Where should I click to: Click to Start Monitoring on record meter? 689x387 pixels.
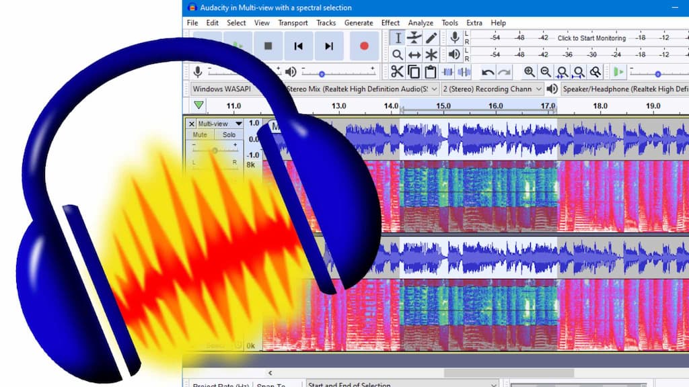[591, 38]
